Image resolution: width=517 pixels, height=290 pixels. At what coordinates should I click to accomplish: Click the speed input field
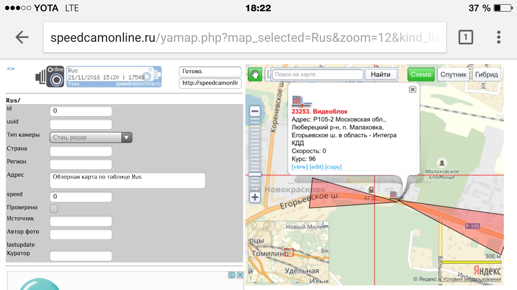[x=81, y=197]
